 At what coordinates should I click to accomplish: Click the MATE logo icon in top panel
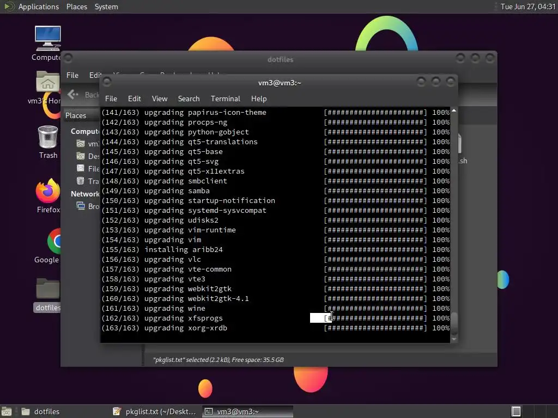tap(9, 7)
